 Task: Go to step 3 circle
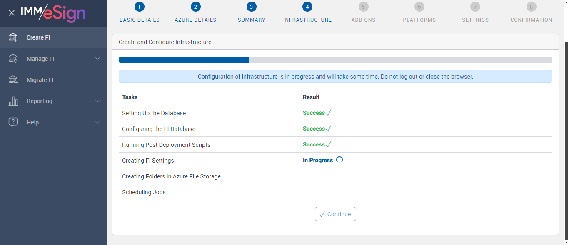pyautogui.click(x=251, y=7)
